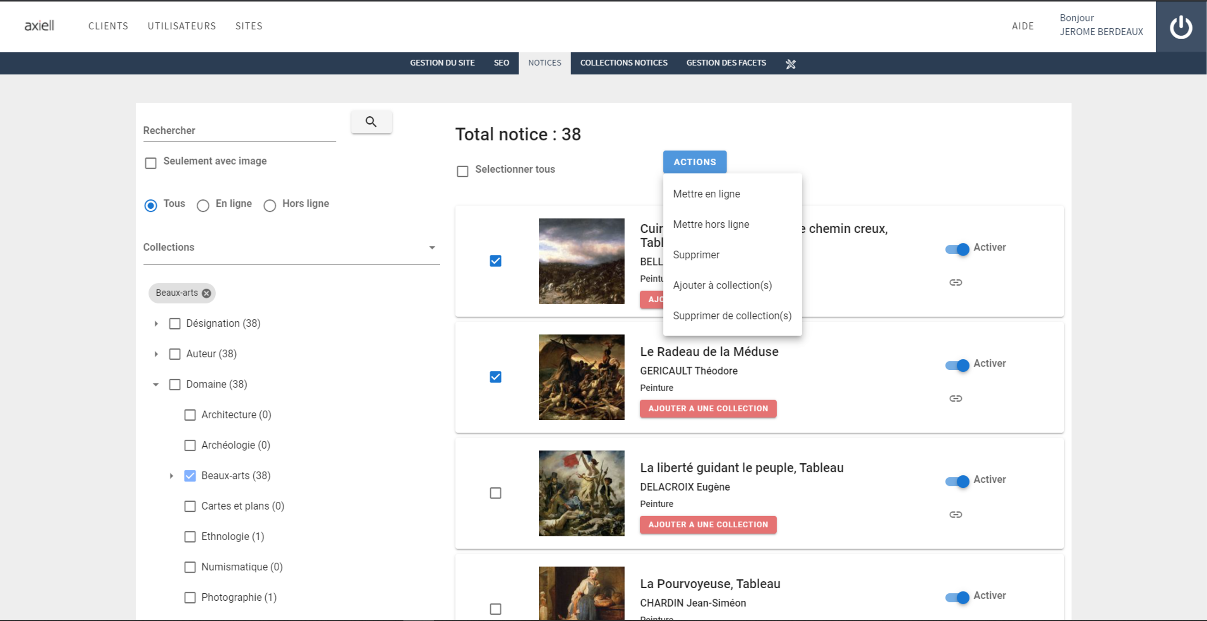Viewport: 1207px width, 621px height.
Task: Click the power logout icon
Action: pyautogui.click(x=1180, y=27)
